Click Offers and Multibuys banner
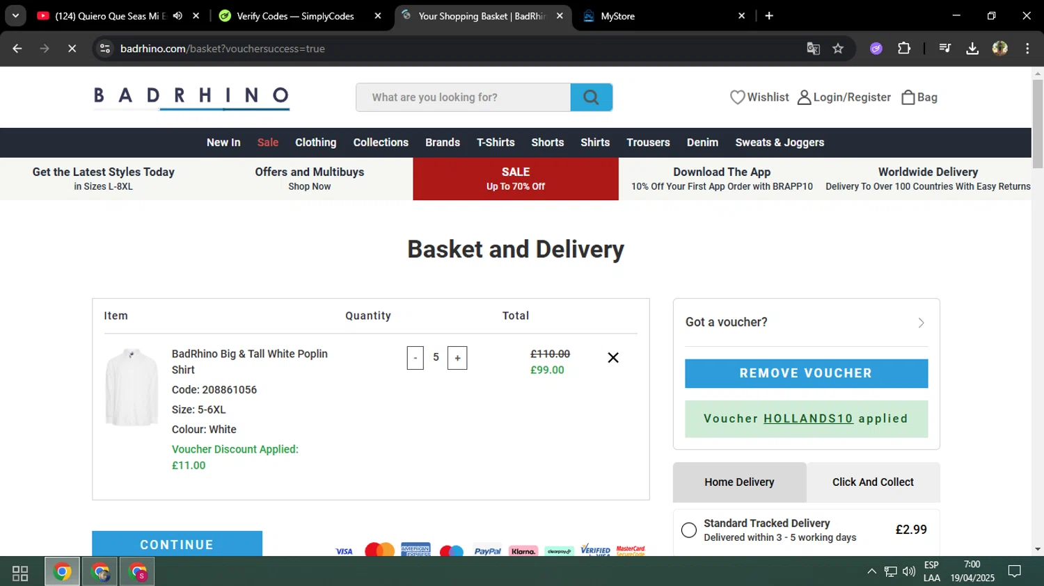The image size is (1044, 586). (x=310, y=179)
